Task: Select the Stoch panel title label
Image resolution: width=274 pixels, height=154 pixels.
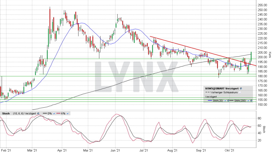Action: click(6, 113)
